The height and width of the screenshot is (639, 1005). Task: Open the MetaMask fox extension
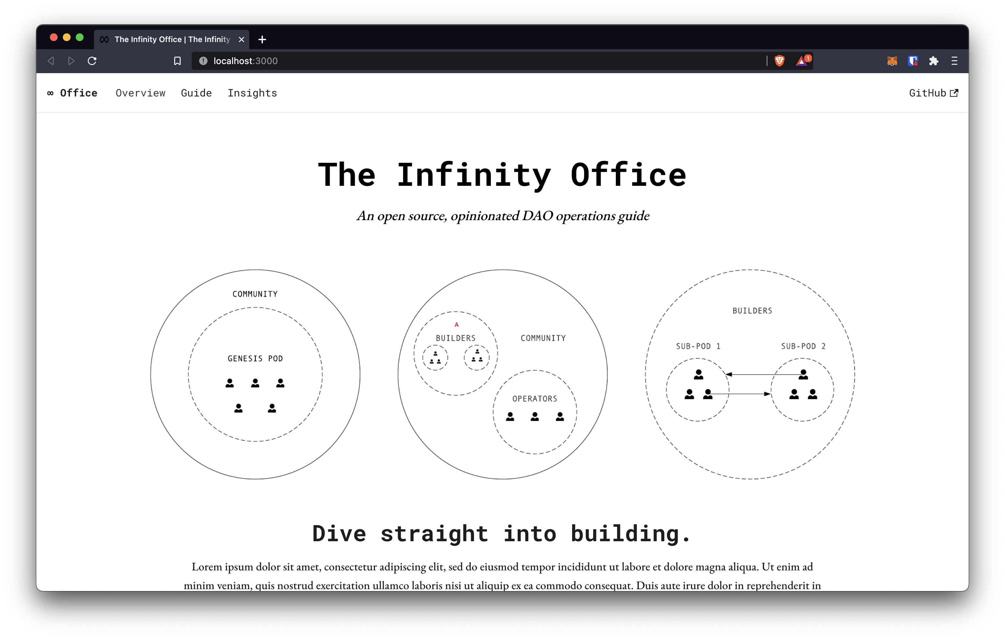[x=892, y=61]
